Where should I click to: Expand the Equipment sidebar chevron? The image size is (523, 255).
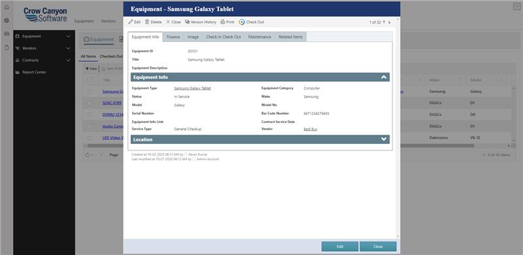69,36
